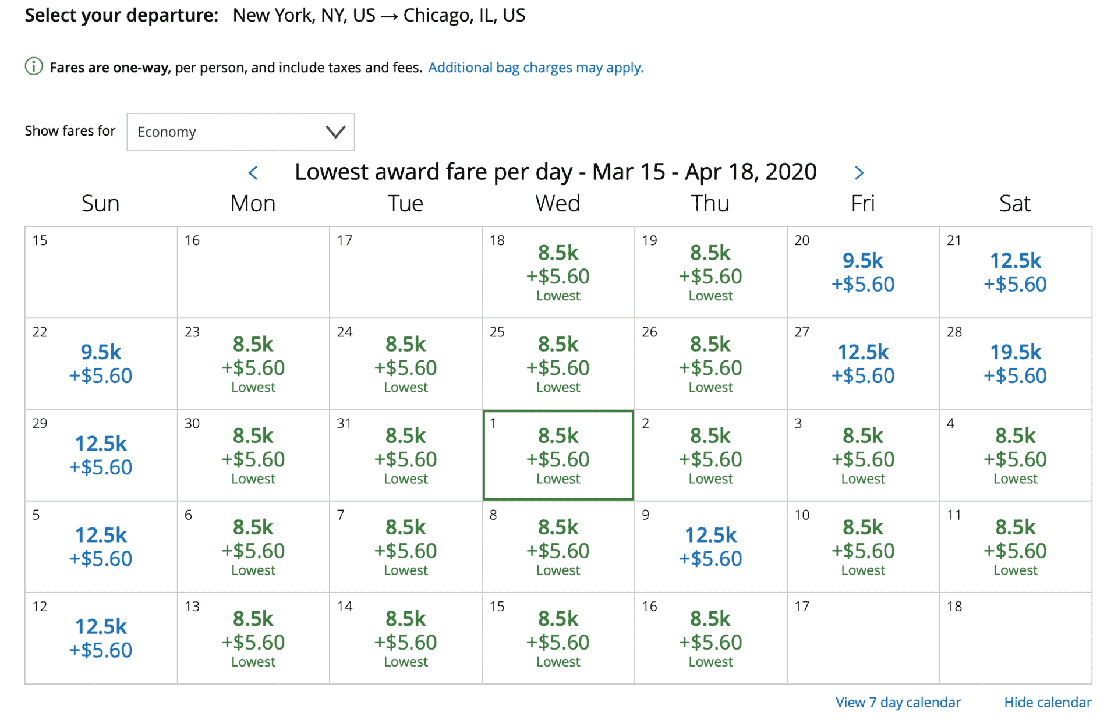
Task: Choose March 21 fare of 12.5k miles
Action: tap(1015, 272)
